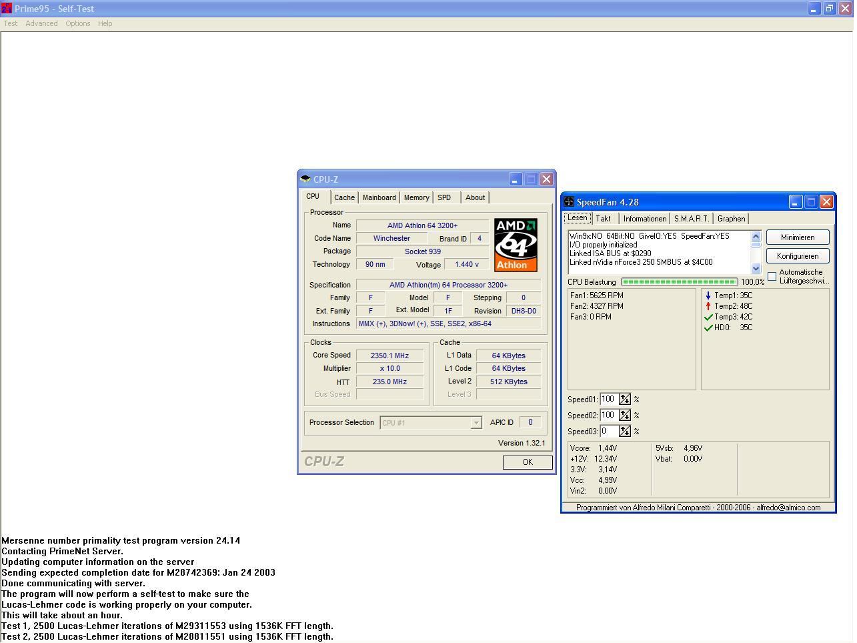Click the SpeedFan title bar icon
Screen dimensions: 857x643
[x=569, y=201]
